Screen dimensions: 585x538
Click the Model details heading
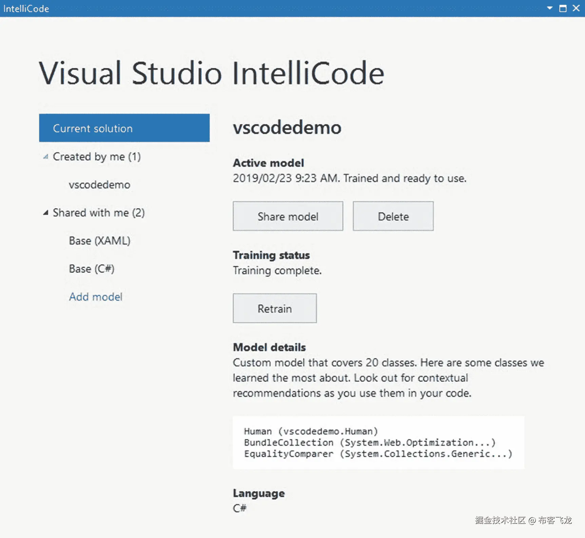[269, 347]
